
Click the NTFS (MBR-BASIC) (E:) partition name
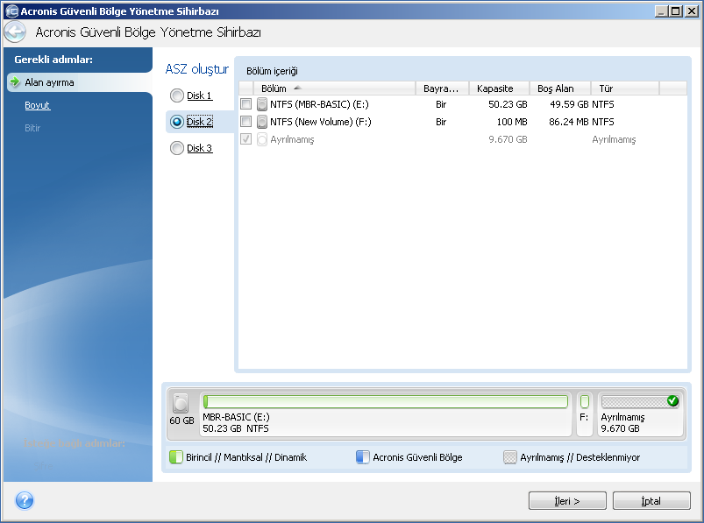(x=319, y=104)
